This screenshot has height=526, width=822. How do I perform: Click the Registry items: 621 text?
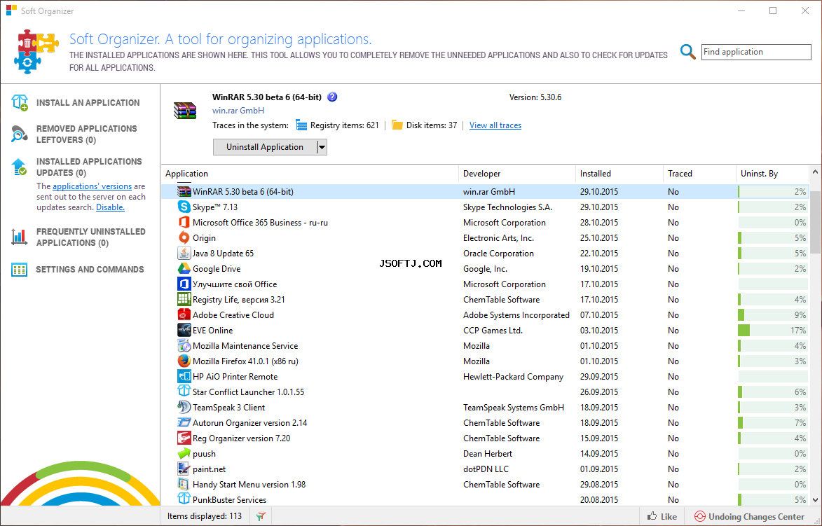click(344, 125)
